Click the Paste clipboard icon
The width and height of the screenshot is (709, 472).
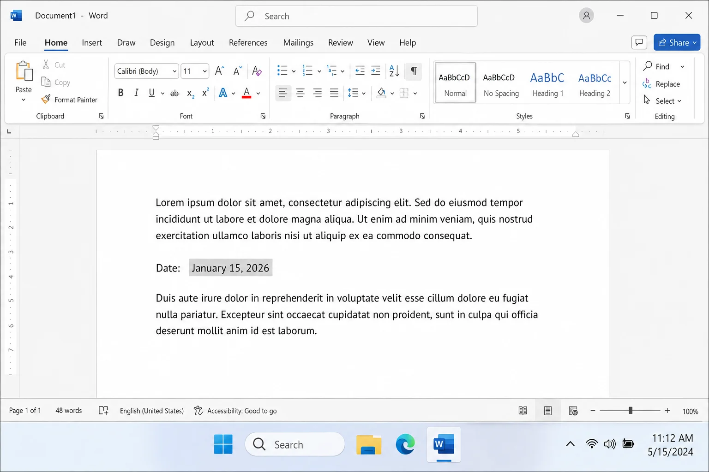coord(24,71)
